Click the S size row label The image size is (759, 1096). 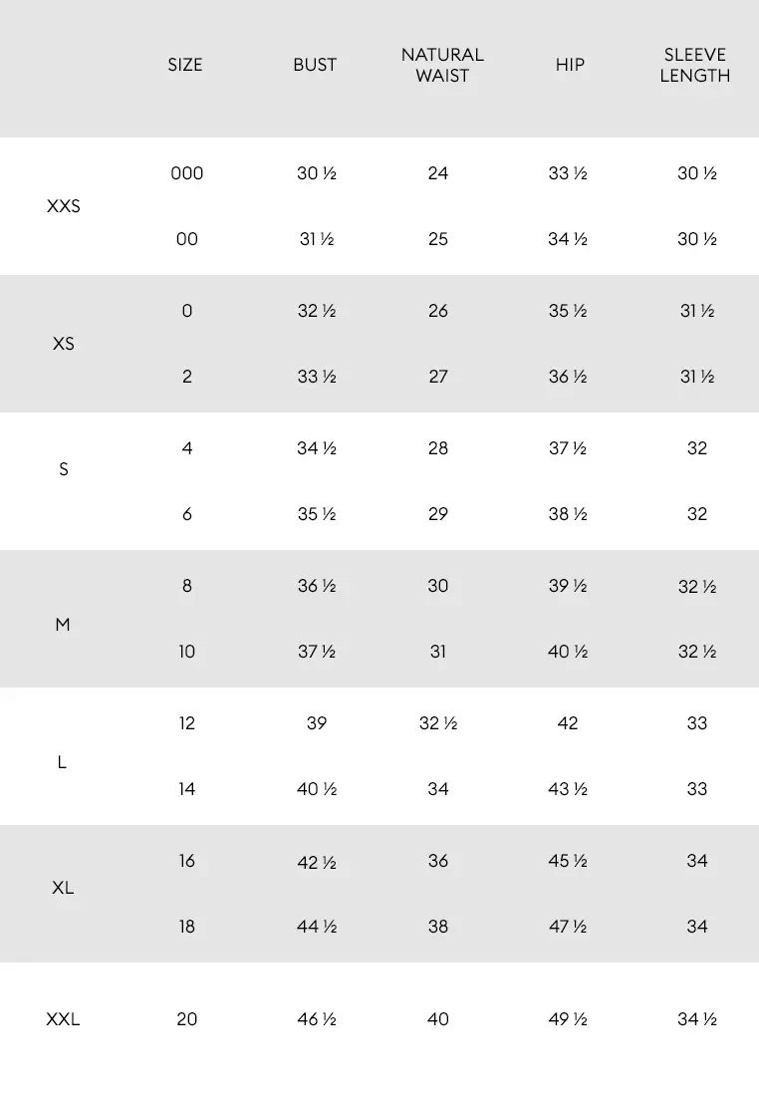click(x=64, y=469)
